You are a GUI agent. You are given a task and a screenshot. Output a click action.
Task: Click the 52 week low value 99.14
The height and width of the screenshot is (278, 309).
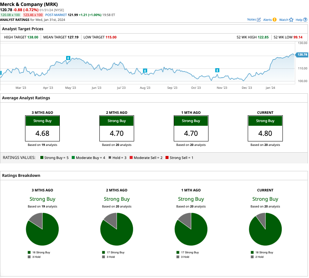[x=298, y=37]
